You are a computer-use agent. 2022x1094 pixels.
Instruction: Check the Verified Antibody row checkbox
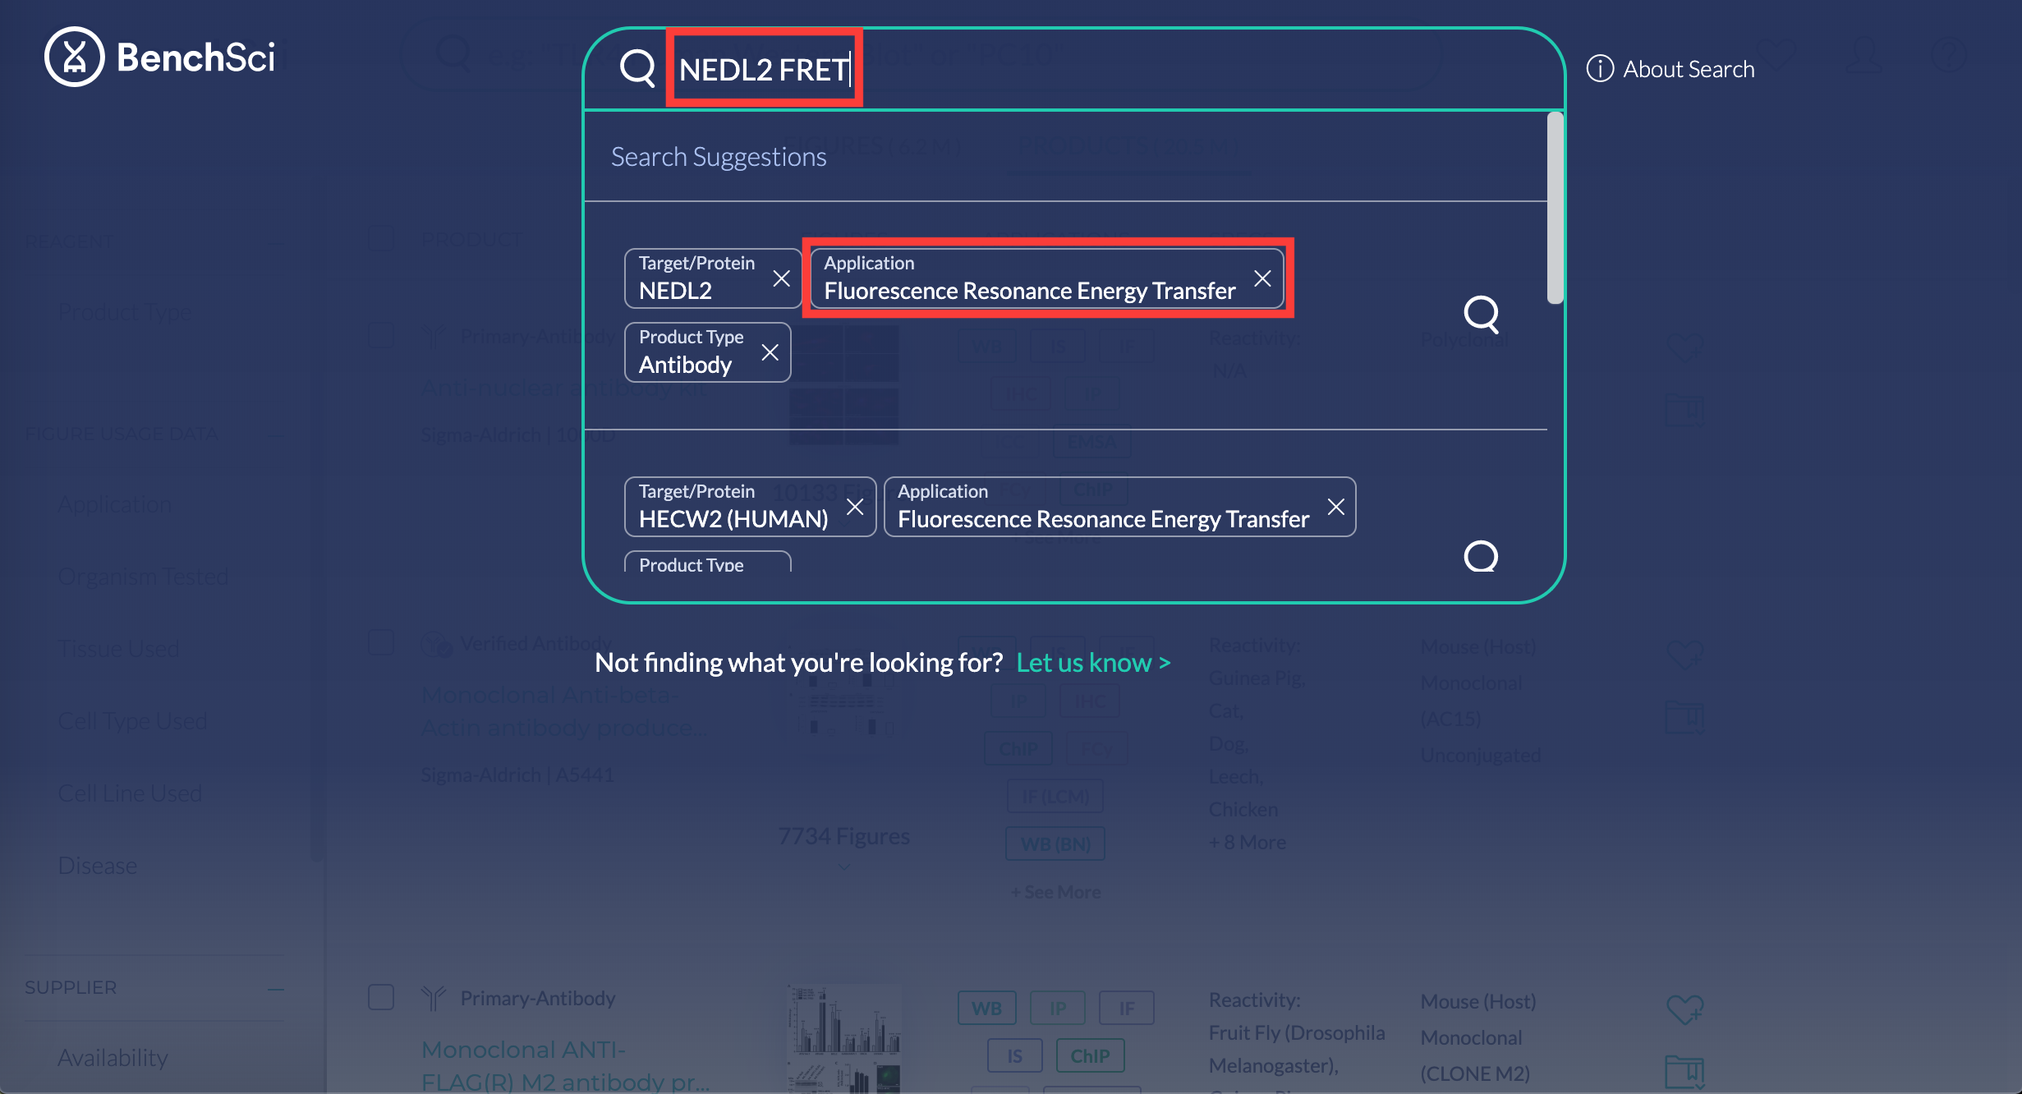tap(380, 642)
